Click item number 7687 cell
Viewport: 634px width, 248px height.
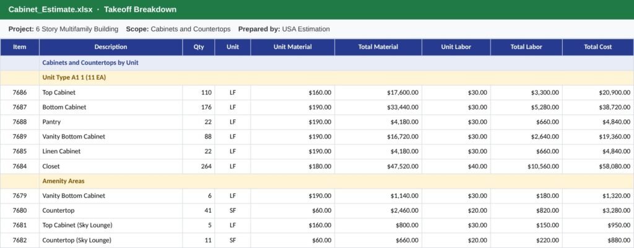[19, 107]
